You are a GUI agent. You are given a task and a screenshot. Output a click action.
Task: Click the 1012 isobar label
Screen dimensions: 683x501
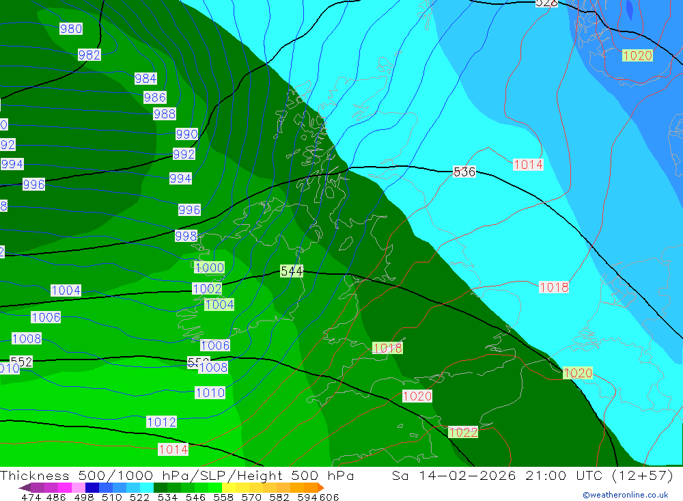pyautogui.click(x=162, y=422)
